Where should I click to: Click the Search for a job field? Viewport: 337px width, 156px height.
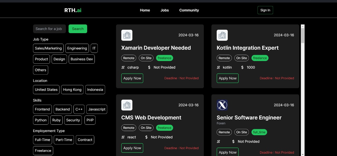point(49,29)
